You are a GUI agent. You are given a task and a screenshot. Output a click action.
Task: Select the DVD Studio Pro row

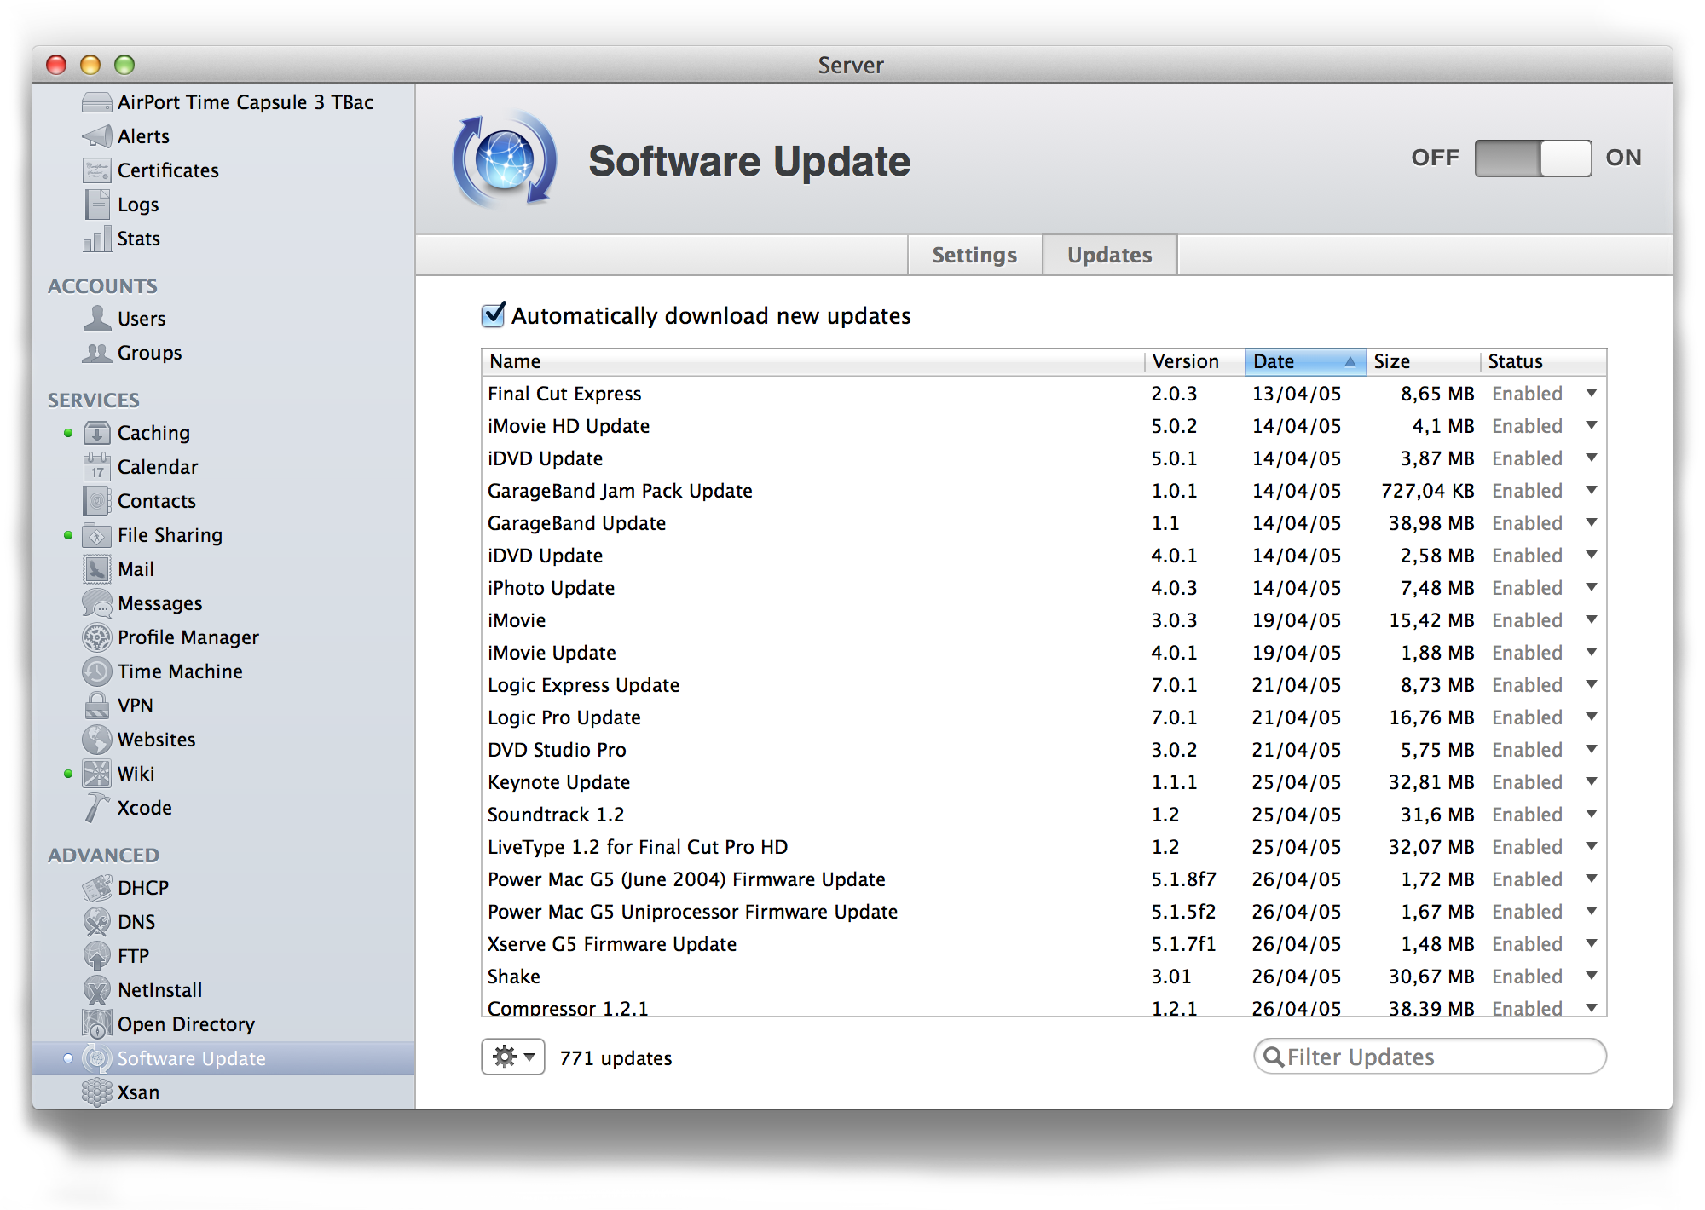[1043, 750]
